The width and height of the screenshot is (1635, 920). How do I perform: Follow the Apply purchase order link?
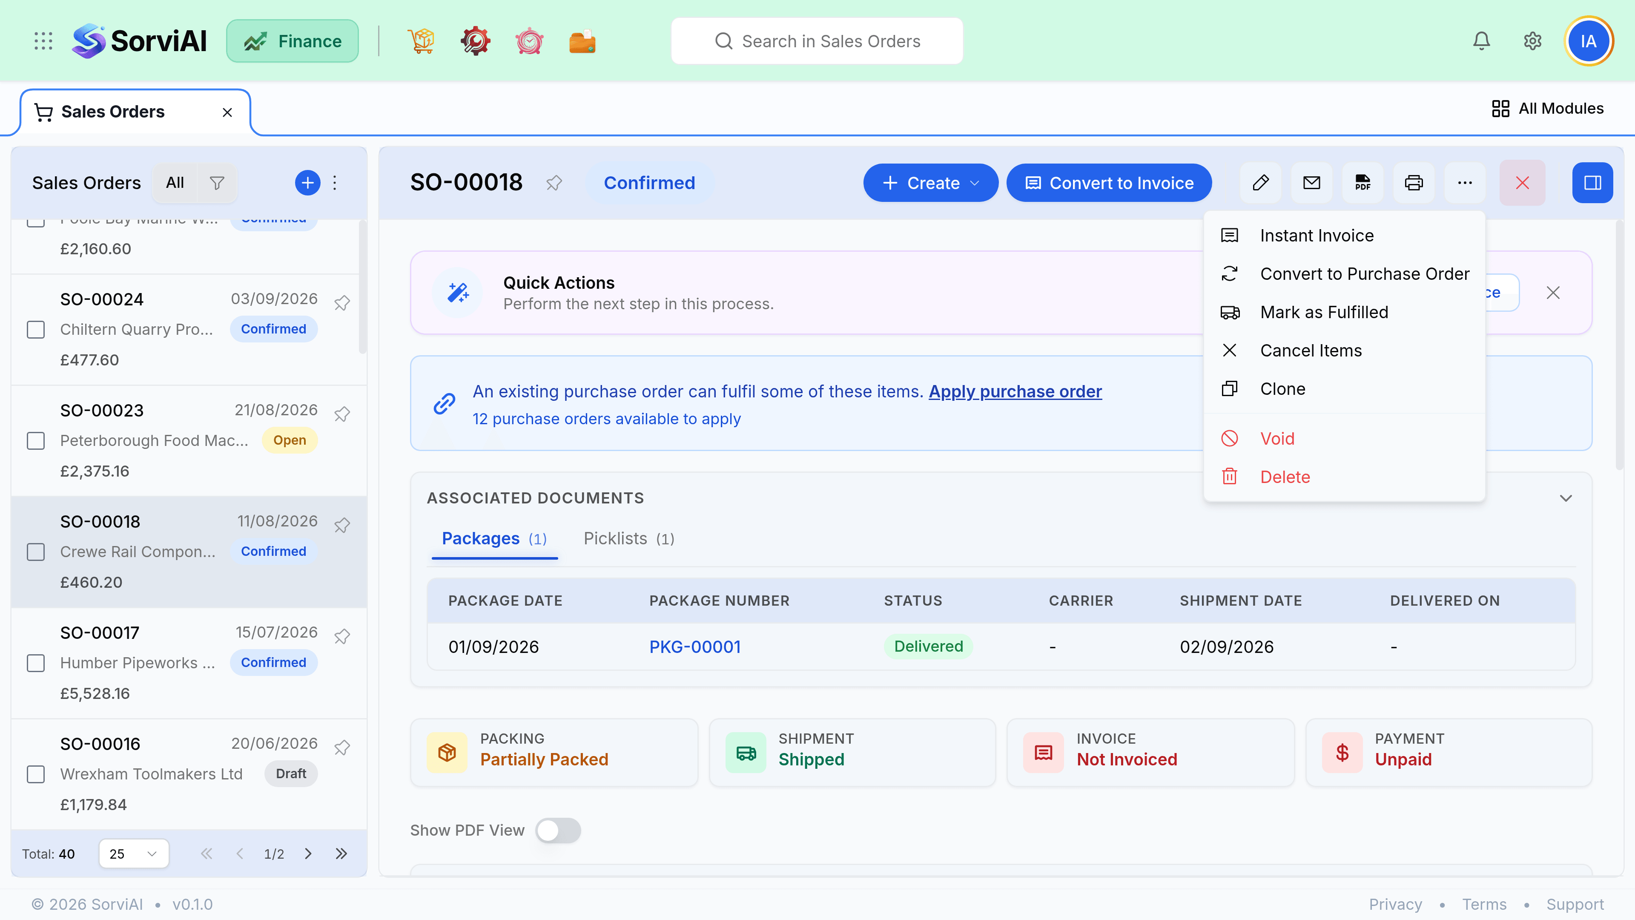[x=1015, y=392]
